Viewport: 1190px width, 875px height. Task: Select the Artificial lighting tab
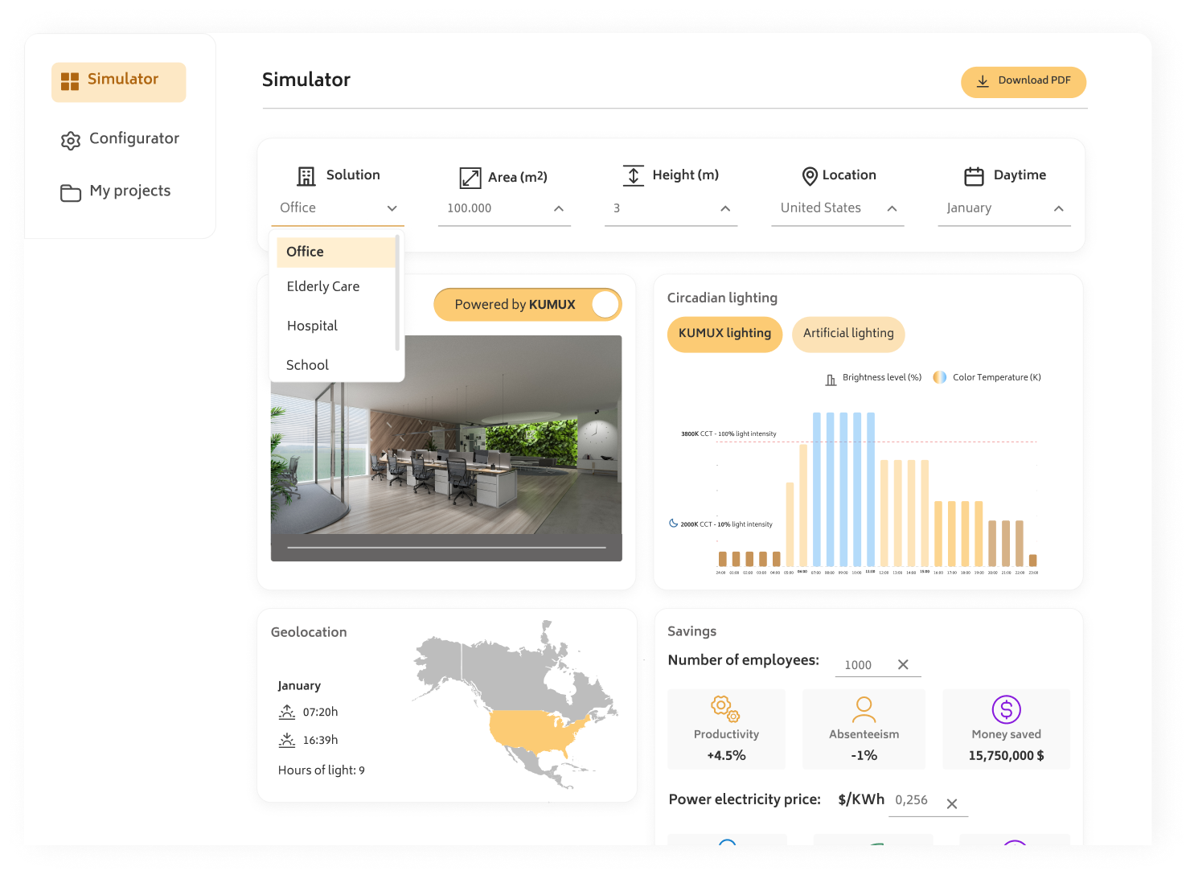pos(848,334)
